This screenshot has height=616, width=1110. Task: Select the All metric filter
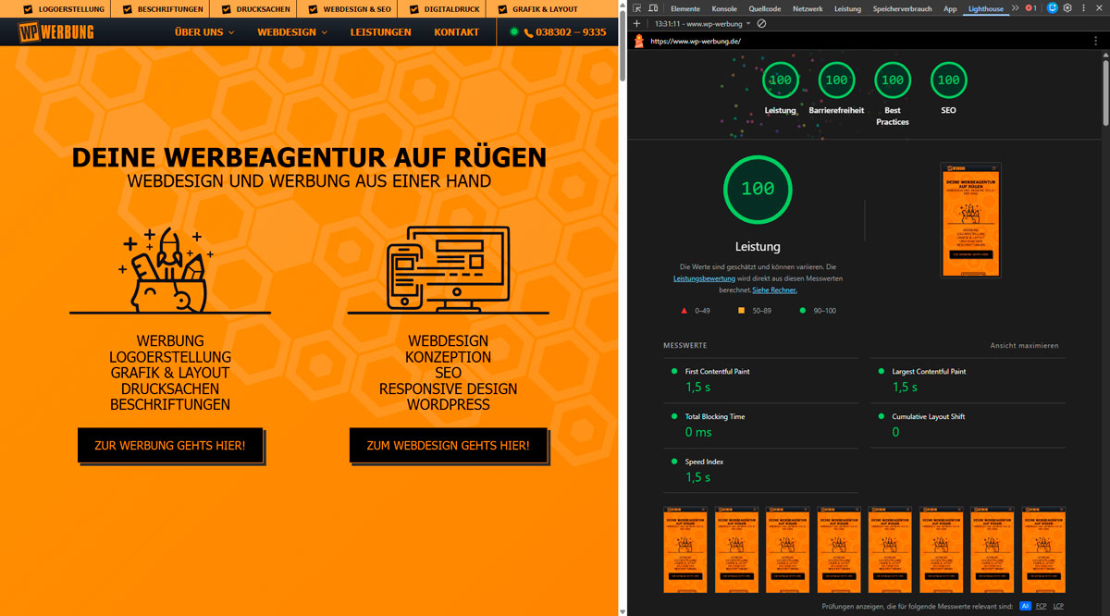point(1025,607)
